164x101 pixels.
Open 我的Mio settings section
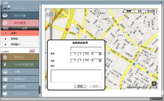(20, 57)
